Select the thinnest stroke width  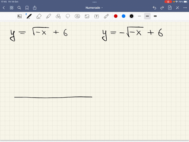click(x=139, y=16)
